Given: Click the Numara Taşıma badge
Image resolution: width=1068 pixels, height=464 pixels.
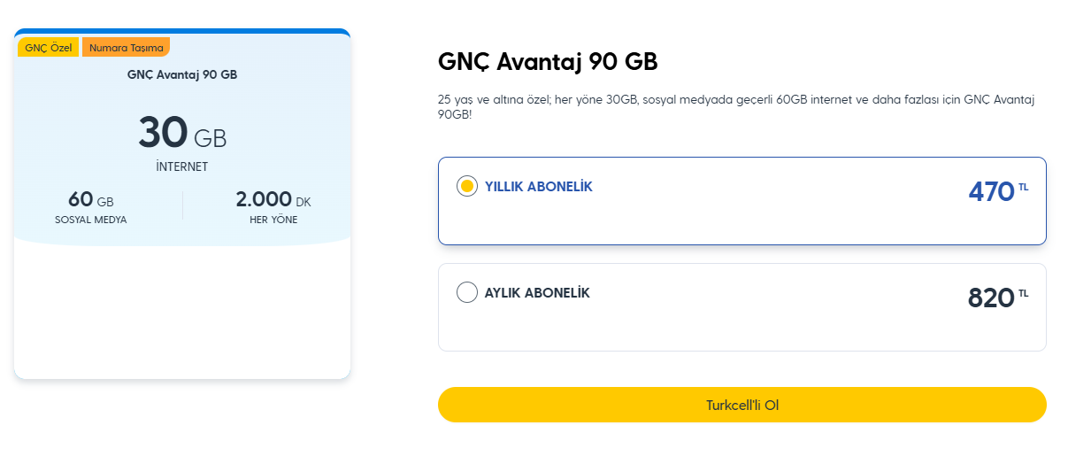Looking at the screenshot, I should 126,48.
